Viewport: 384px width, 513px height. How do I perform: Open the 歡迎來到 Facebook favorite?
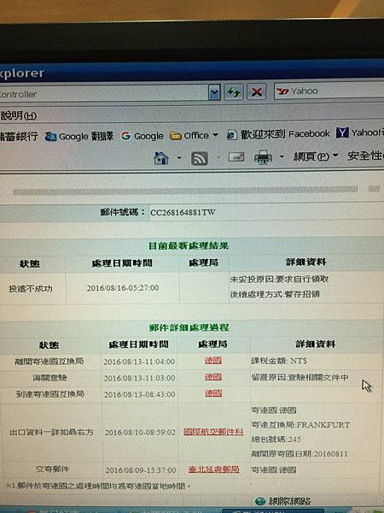pyautogui.click(x=278, y=134)
